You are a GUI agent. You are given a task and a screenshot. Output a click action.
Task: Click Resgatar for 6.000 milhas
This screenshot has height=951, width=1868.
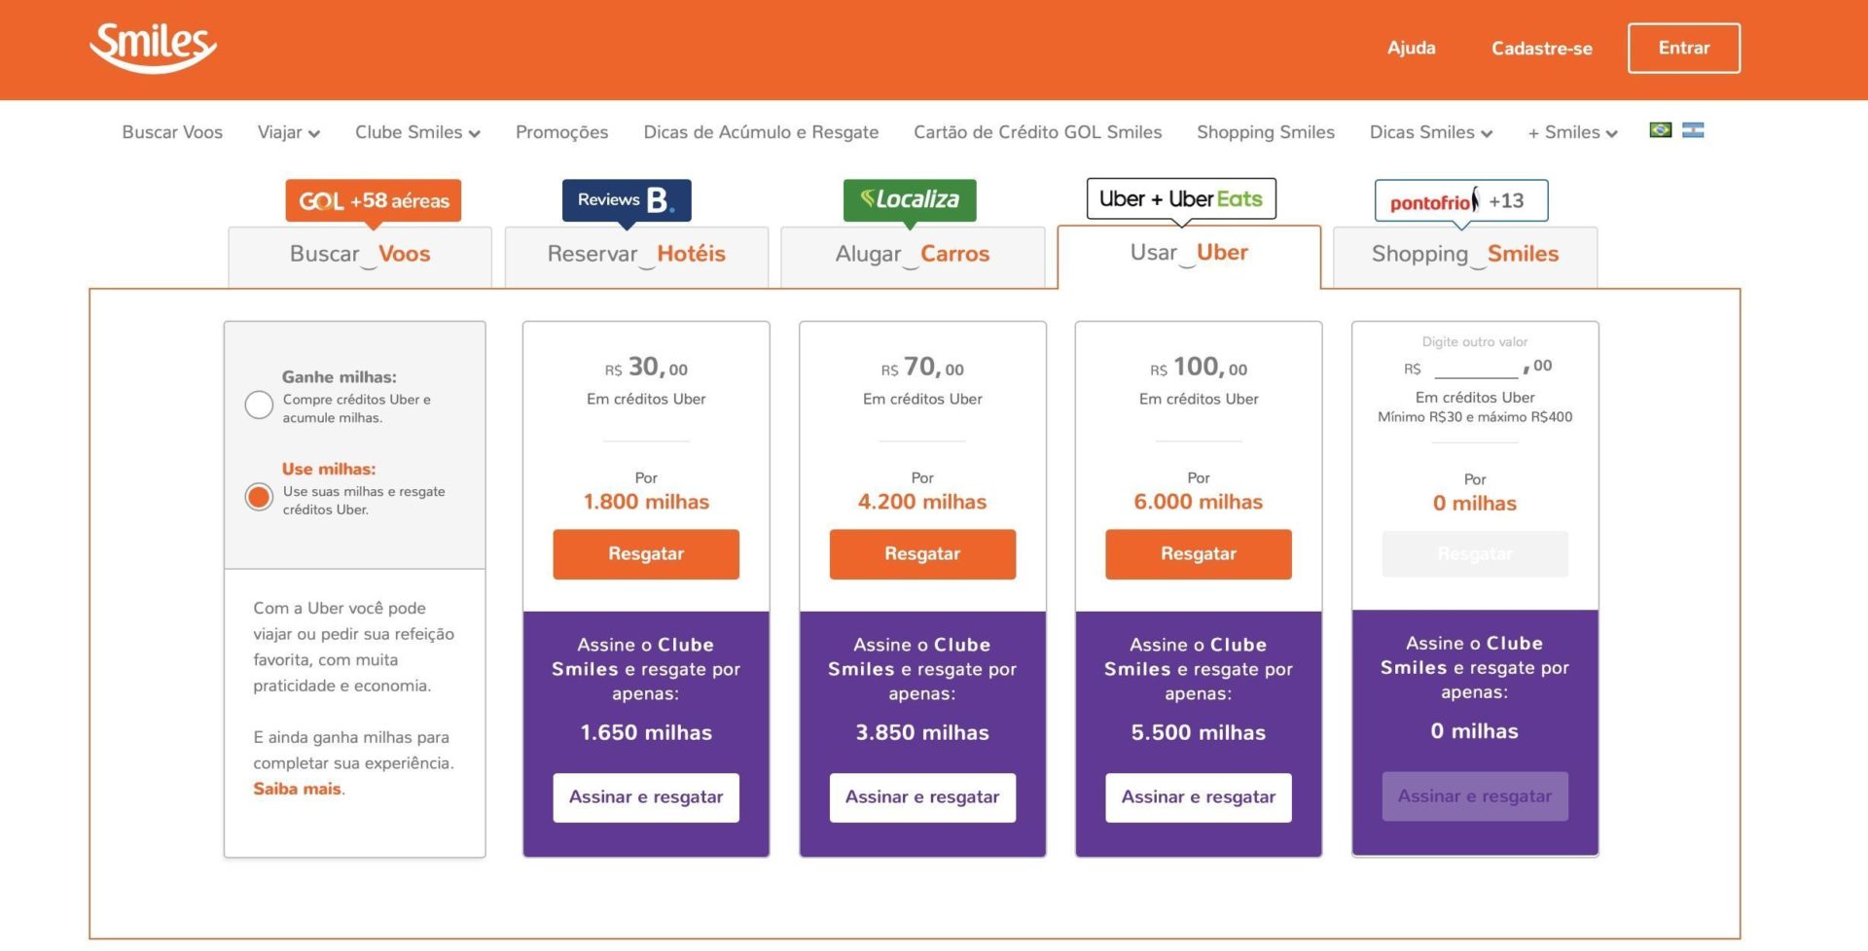pyautogui.click(x=1199, y=554)
